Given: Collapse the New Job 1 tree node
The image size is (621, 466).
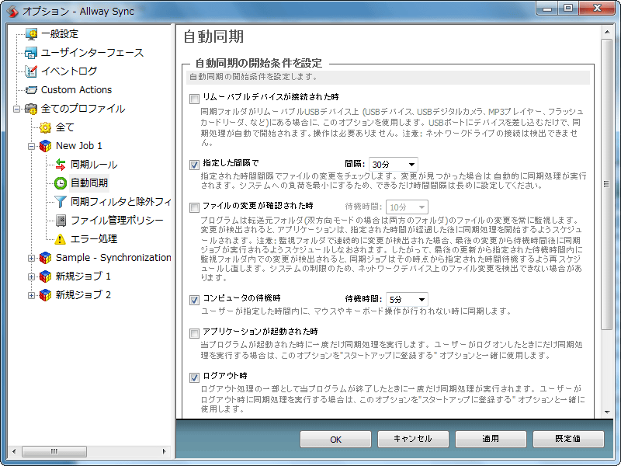Looking at the screenshot, I should [x=31, y=146].
